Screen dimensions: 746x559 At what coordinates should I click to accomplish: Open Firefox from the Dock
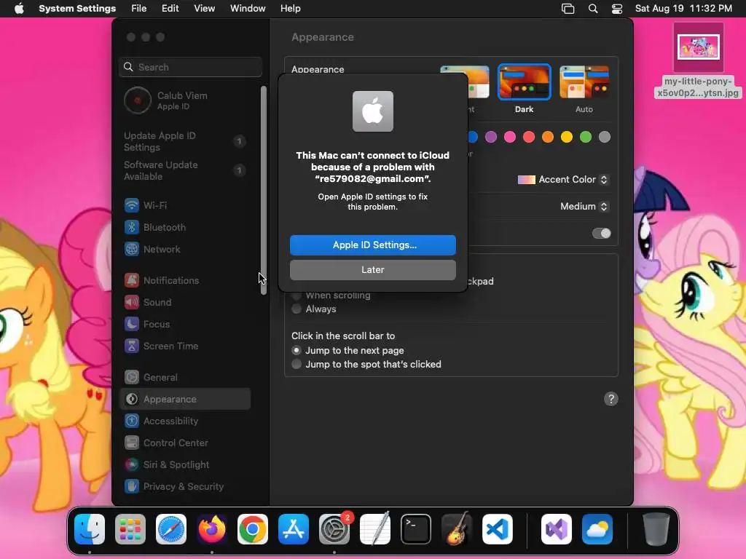click(x=212, y=529)
